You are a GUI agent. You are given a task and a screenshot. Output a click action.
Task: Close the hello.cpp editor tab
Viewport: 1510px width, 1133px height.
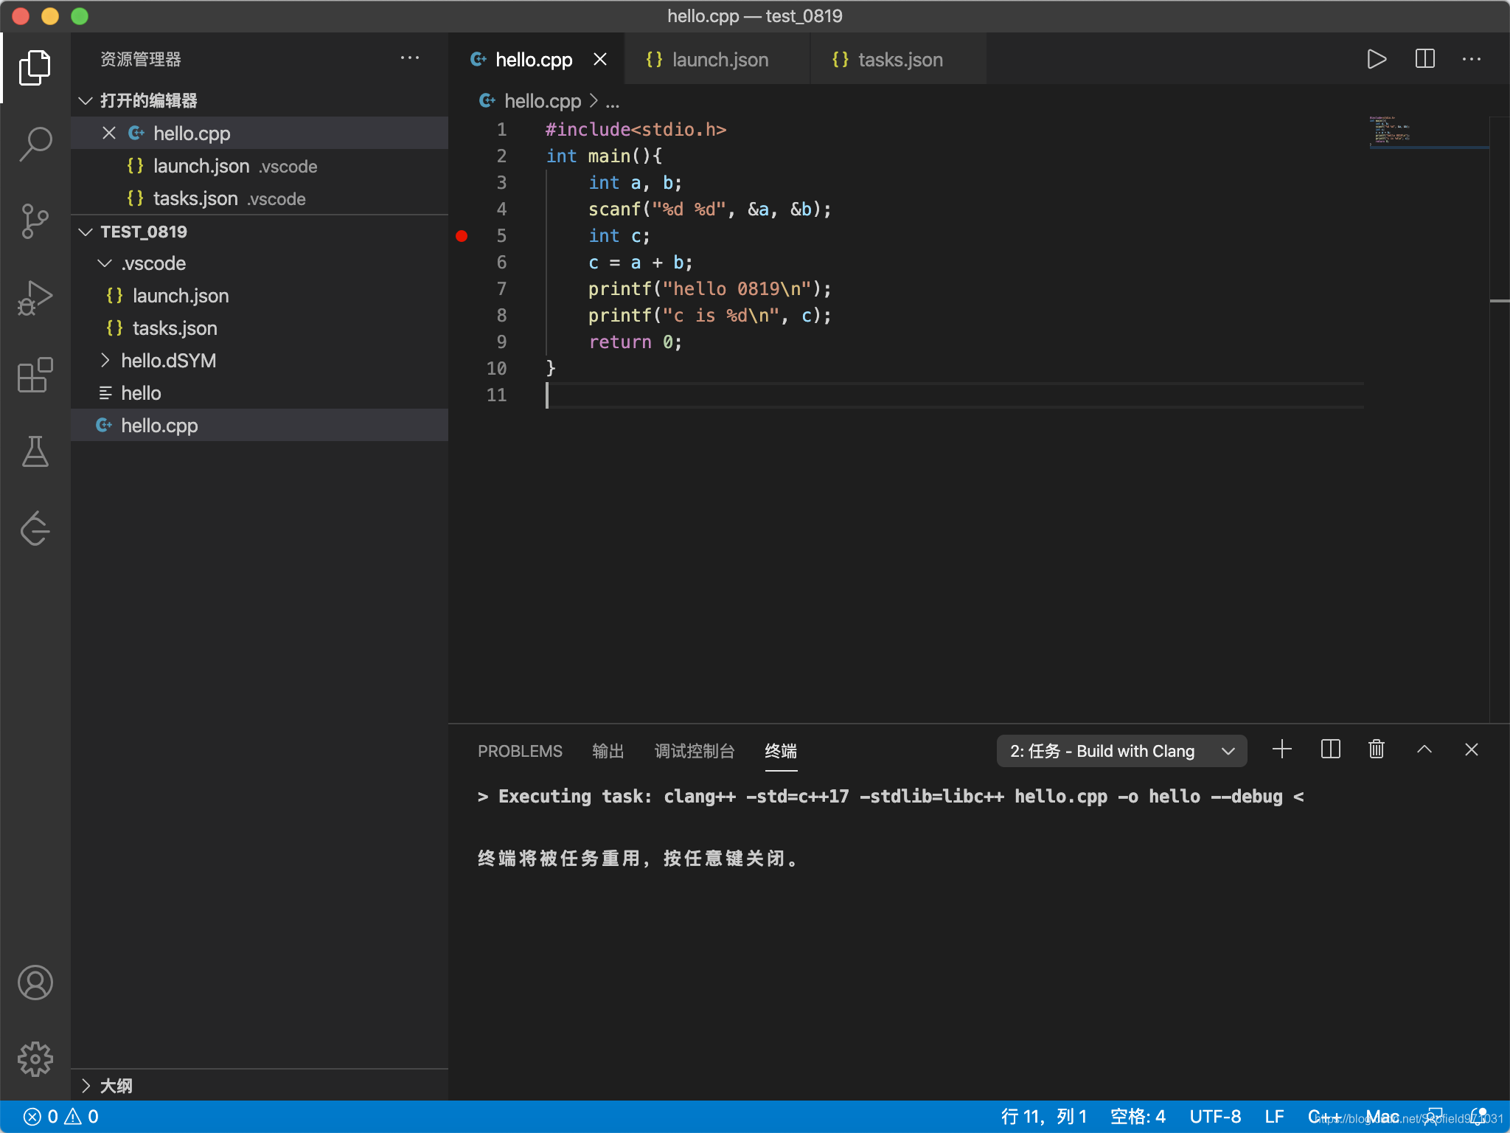pyautogui.click(x=600, y=59)
